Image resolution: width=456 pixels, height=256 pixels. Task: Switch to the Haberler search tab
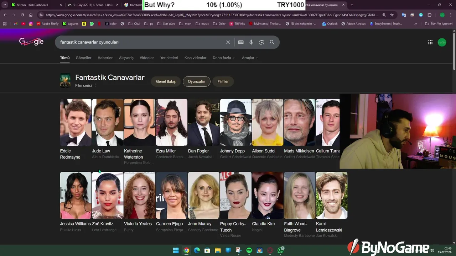[x=105, y=58]
